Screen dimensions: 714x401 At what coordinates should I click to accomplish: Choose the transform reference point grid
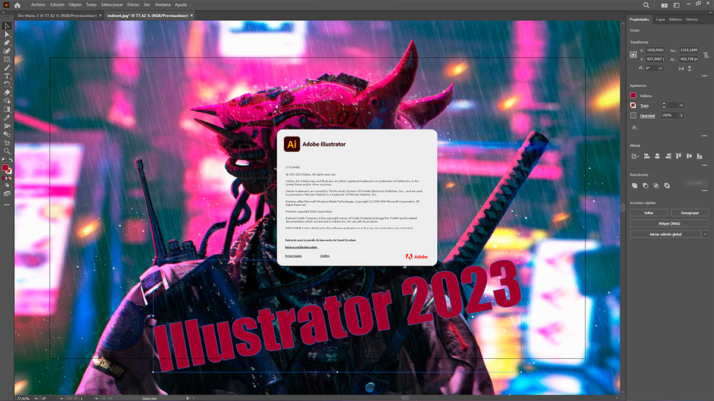coord(634,55)
